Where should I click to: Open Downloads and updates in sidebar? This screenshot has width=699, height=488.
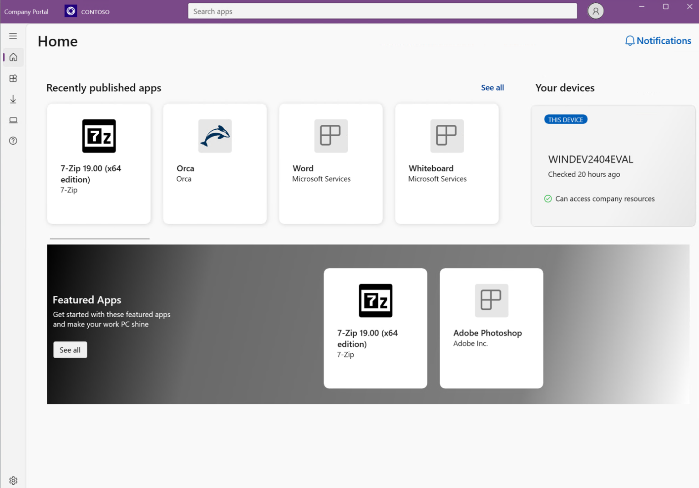coord(13,99)
